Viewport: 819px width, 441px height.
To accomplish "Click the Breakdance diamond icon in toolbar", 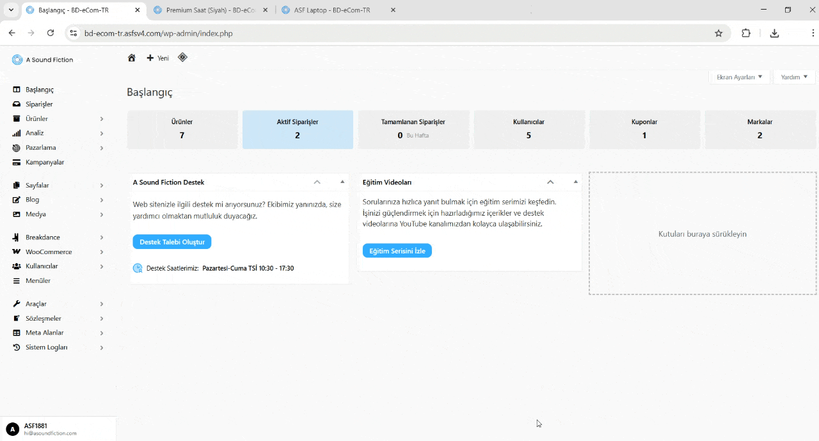I will click(x=182, y=58).
